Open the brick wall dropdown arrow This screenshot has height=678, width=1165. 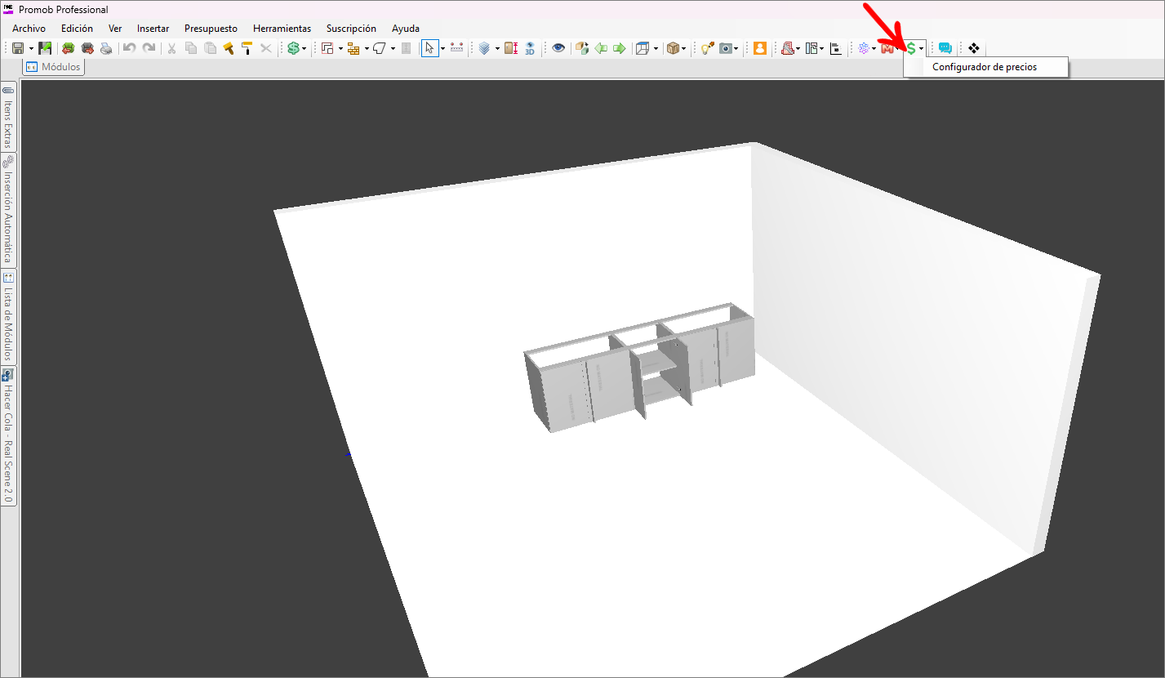367,49
